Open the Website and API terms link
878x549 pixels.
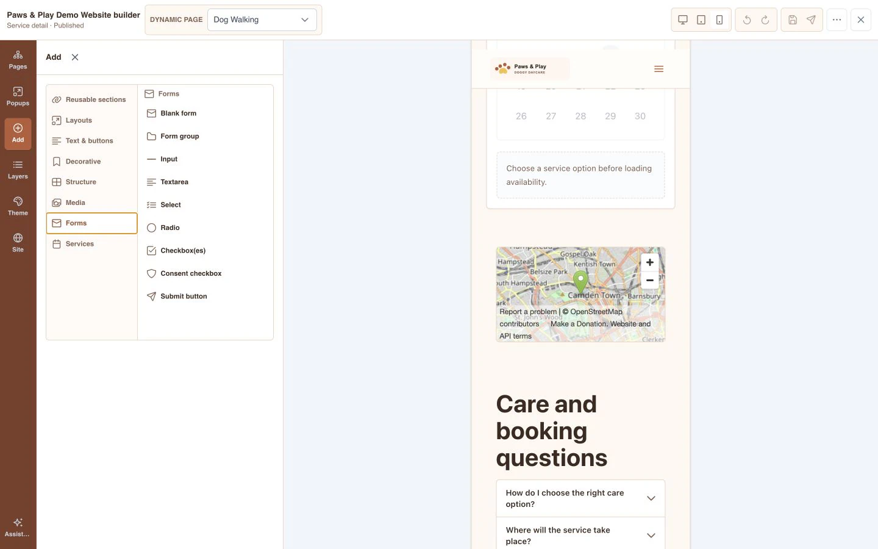click(x=575, y=330)
